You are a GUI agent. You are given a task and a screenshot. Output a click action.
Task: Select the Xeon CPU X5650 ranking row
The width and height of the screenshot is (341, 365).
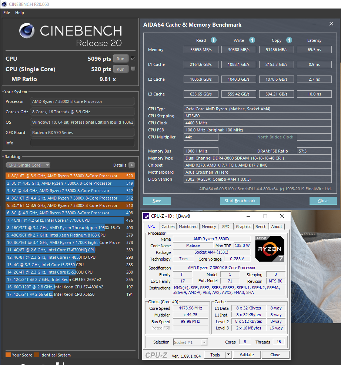coord(70,294)
